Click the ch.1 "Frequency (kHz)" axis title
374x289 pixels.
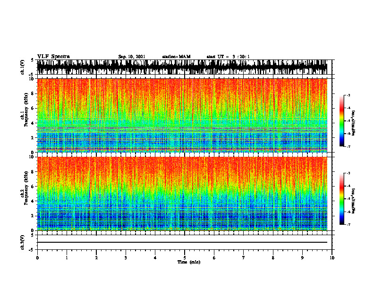25,110
